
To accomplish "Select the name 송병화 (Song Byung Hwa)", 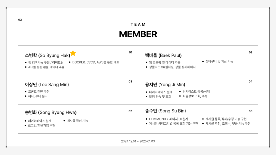I will pos(51,113).
